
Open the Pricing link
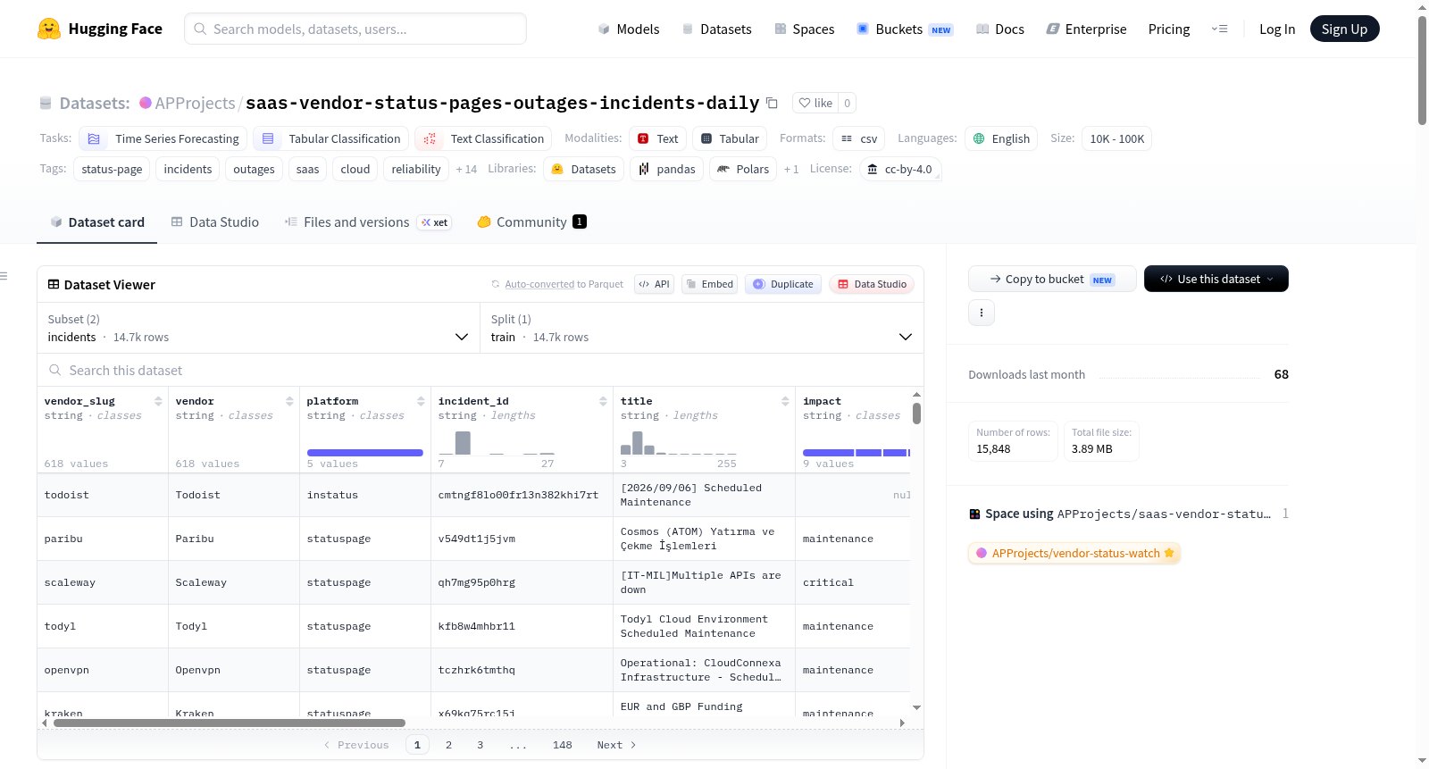1169,29
